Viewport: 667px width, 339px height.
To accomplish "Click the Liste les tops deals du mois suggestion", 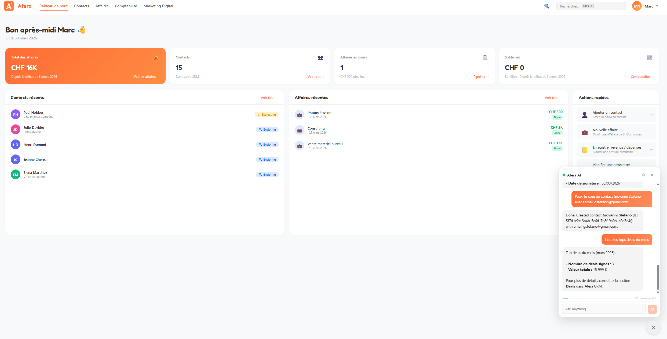I will [626, 239].
